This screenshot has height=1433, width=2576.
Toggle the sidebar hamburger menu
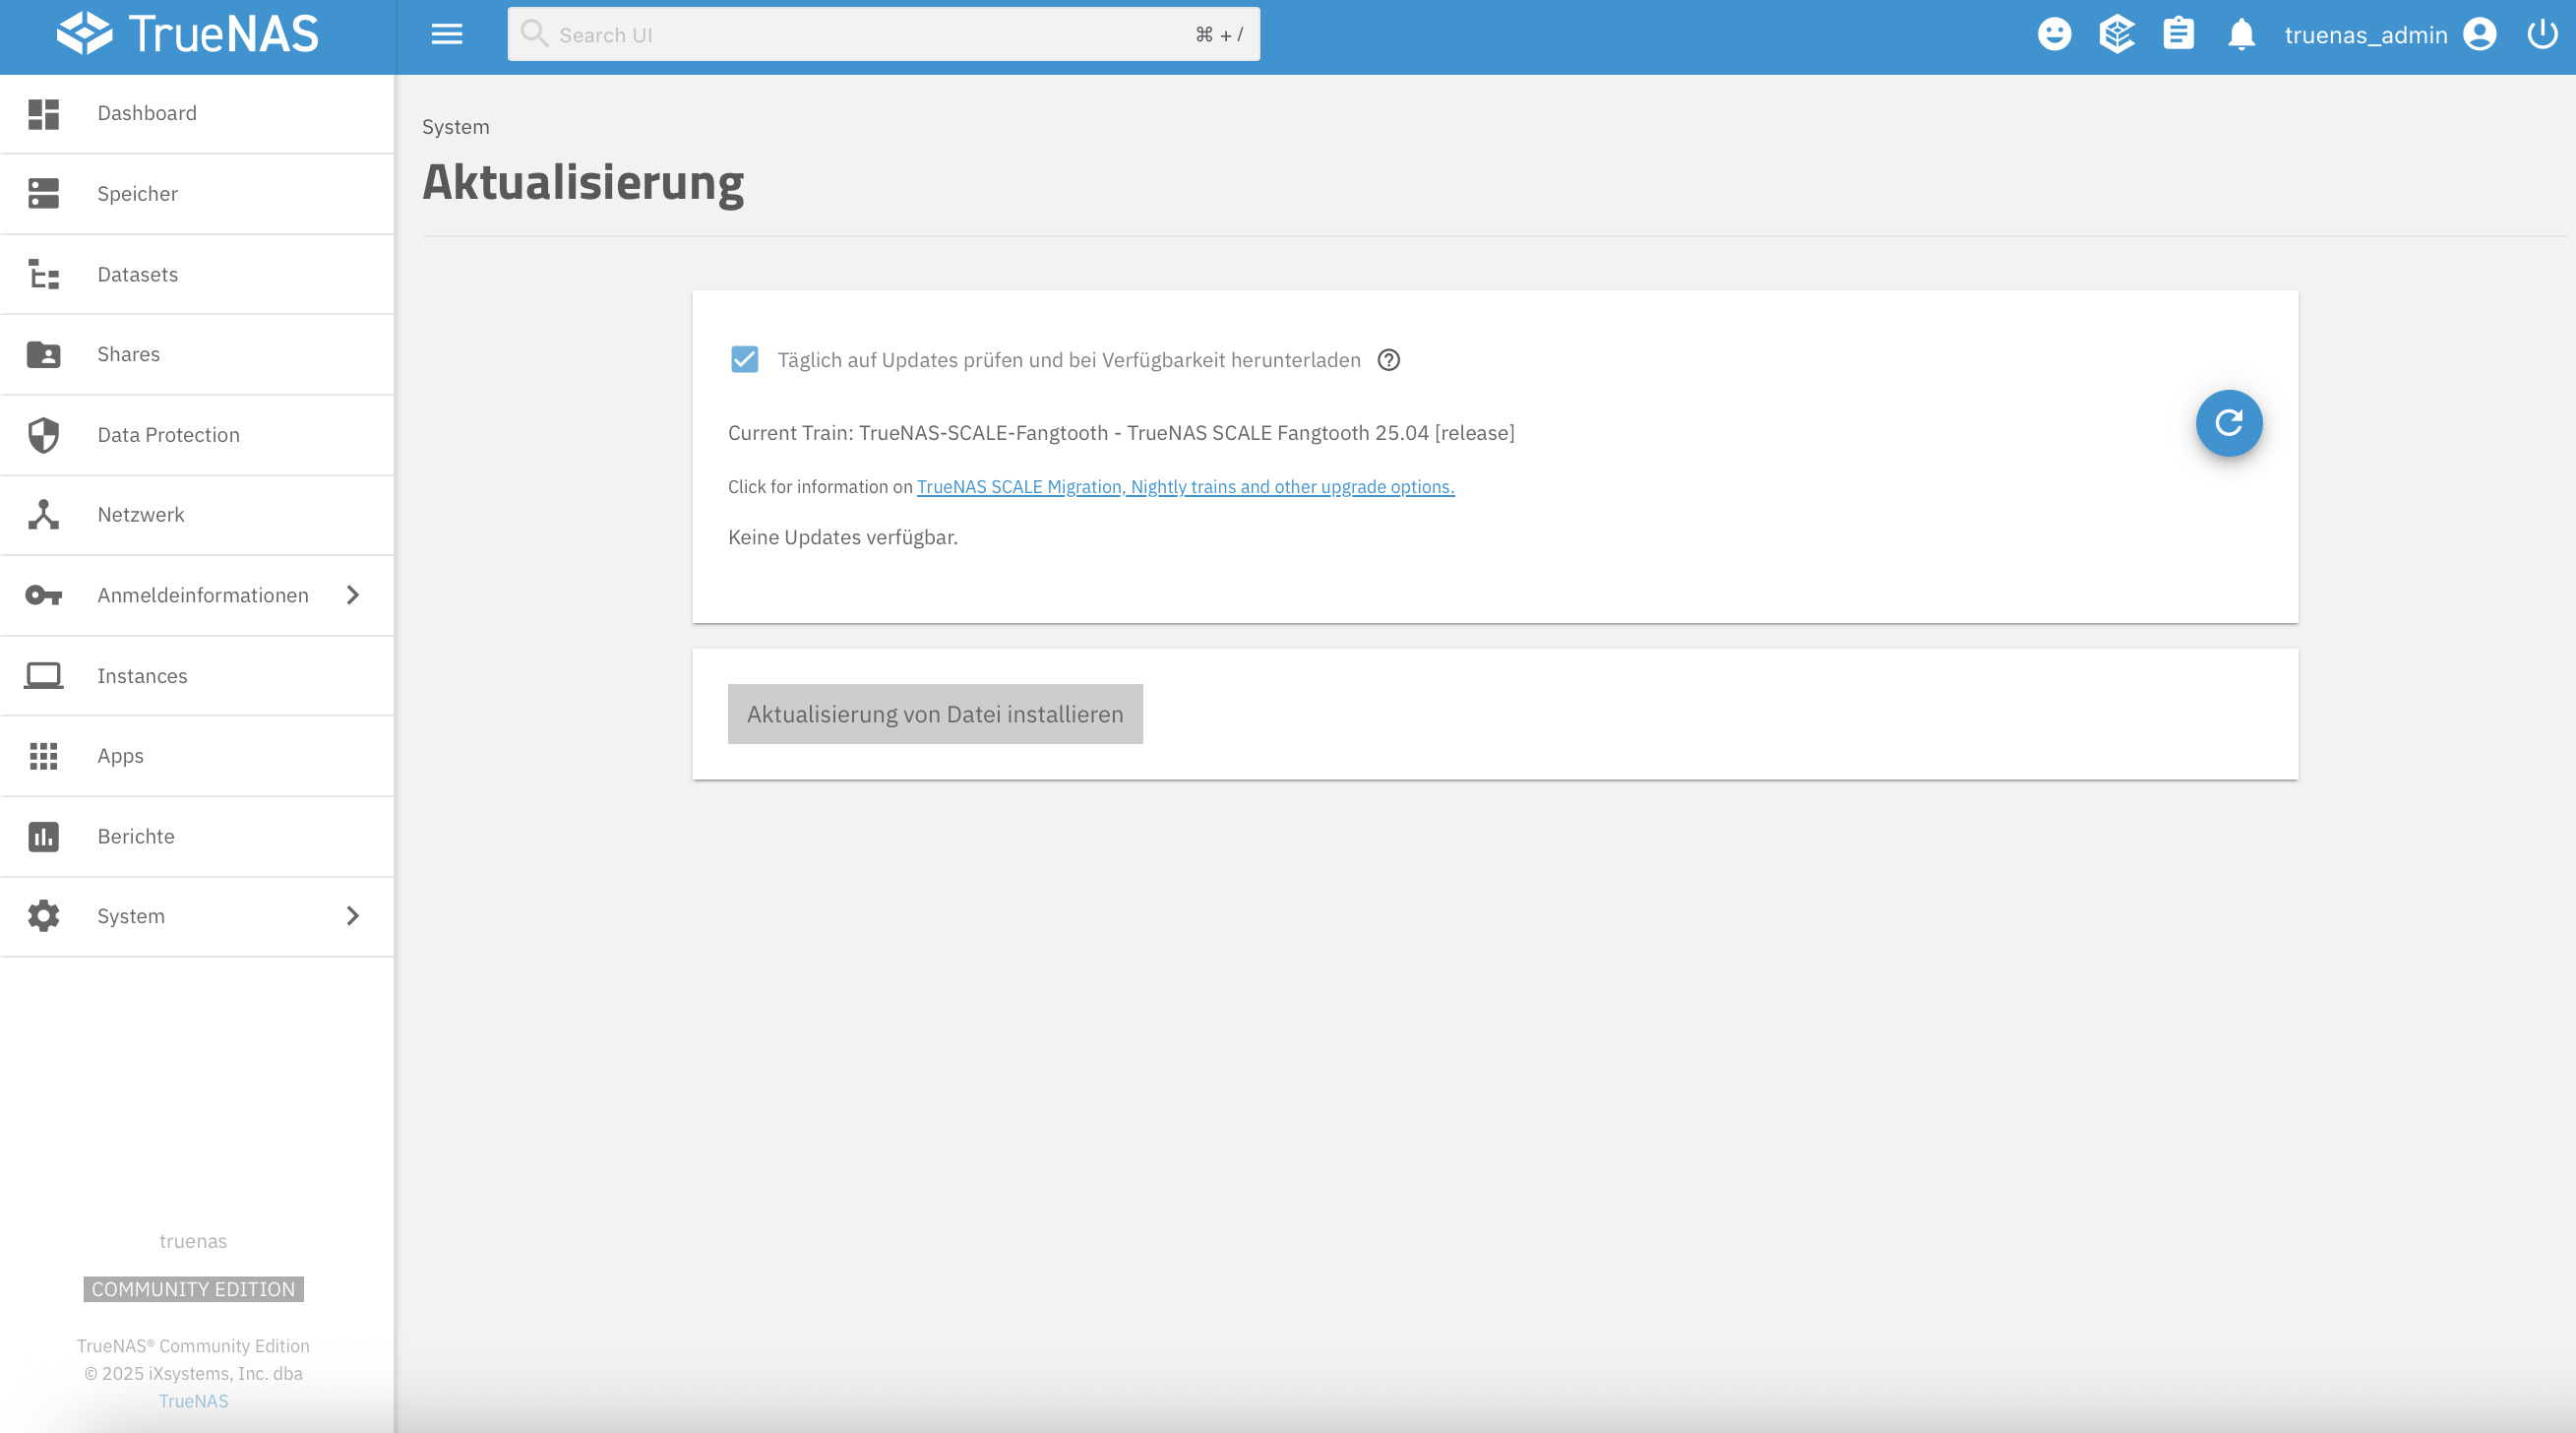pyautogui.click(x=447, y=35)
